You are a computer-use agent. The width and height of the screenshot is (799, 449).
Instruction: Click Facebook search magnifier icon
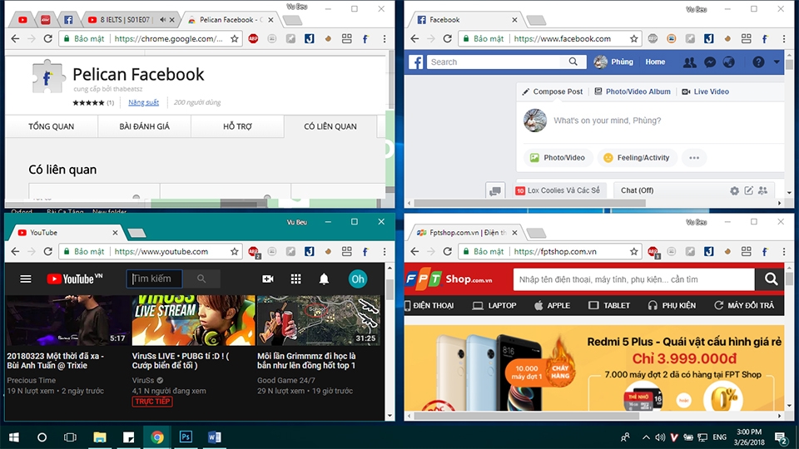click(573, 62)
